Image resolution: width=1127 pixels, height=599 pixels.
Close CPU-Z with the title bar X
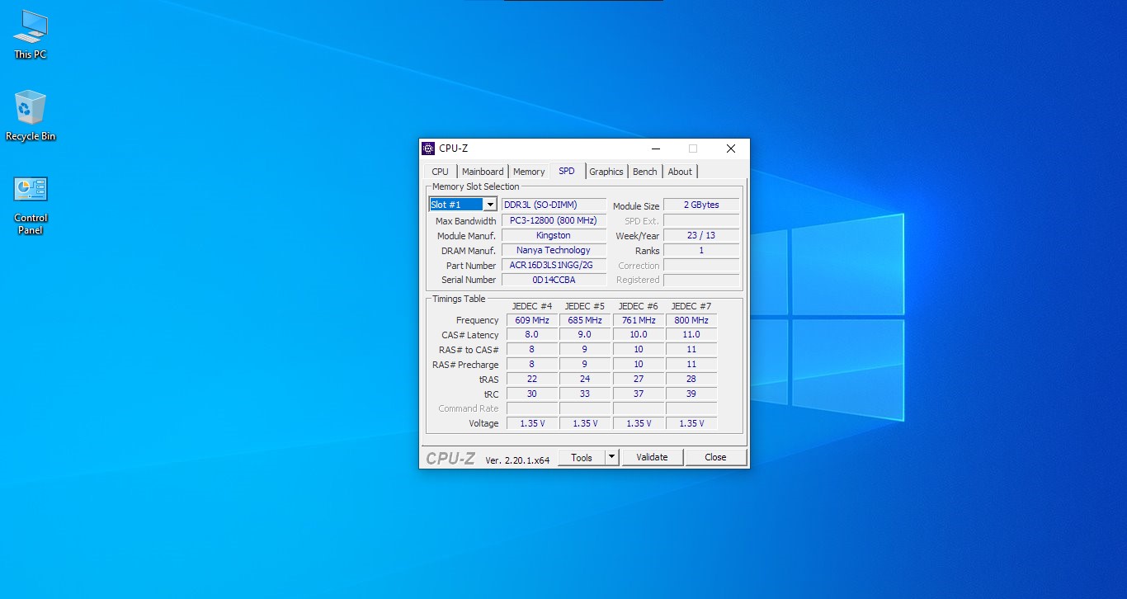pos(730,149)
